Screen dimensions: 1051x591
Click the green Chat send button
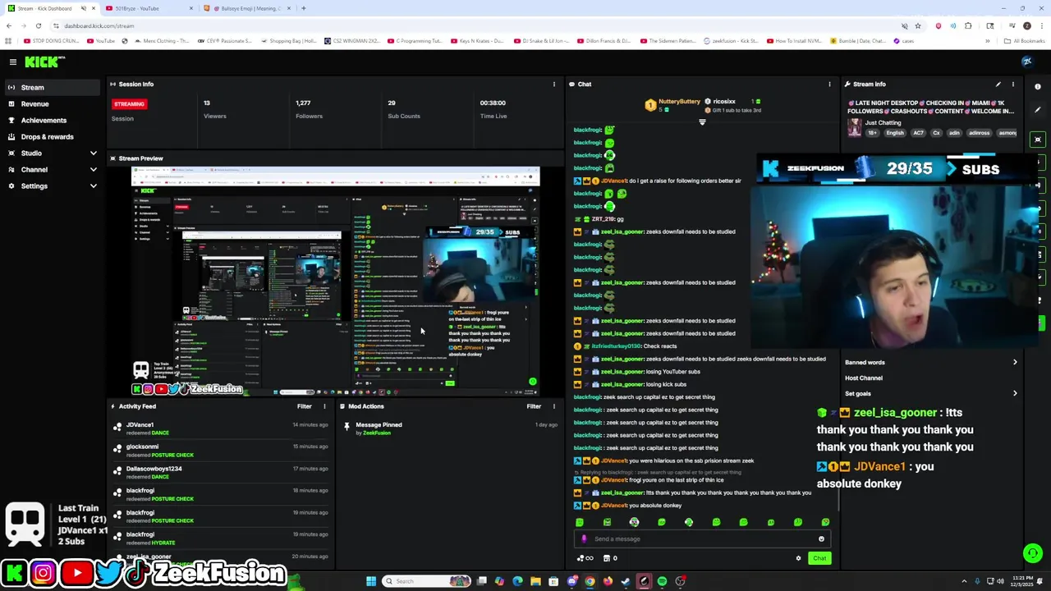pos(819,558)
